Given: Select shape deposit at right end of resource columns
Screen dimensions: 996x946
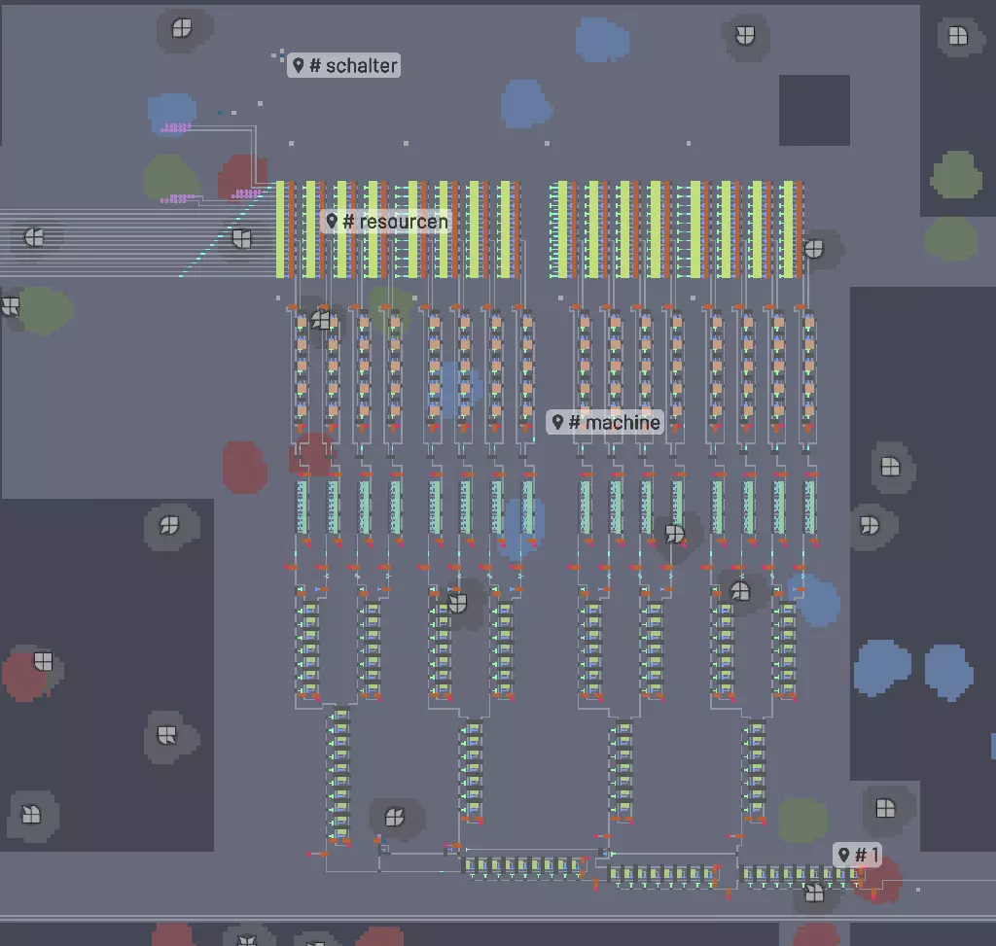Looking at the screenshot, I should (x=814, y=249).
